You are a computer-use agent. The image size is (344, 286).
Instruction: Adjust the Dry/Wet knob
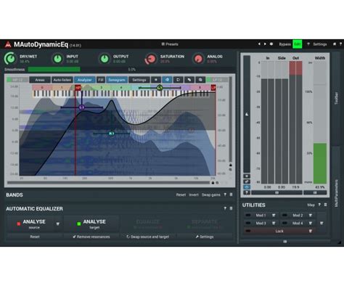tap(10, 59)
